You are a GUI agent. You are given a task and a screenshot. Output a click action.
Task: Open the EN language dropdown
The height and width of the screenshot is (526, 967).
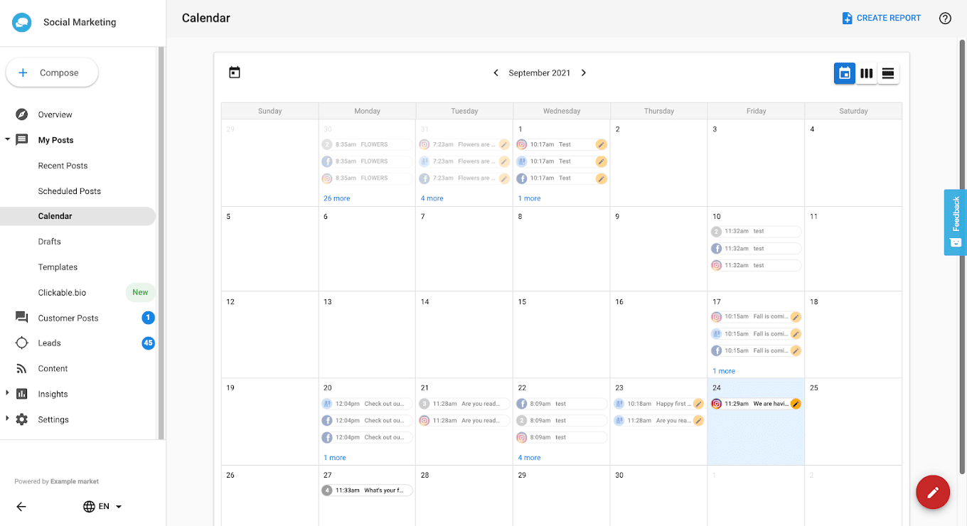coord(102,507)
